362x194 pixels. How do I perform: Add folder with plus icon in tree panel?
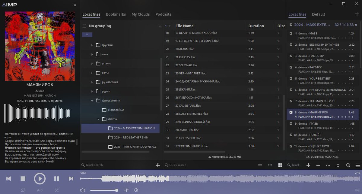click(x=158, y=165)
